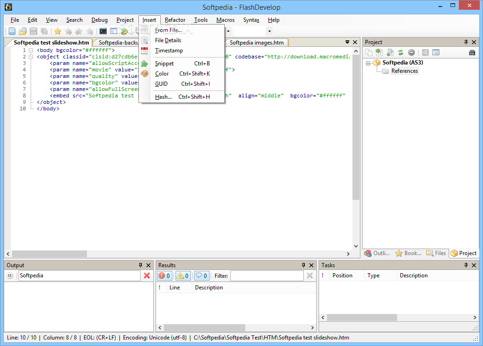Toggle the warnings filter showing 0
483x346 pixels.
183,276
